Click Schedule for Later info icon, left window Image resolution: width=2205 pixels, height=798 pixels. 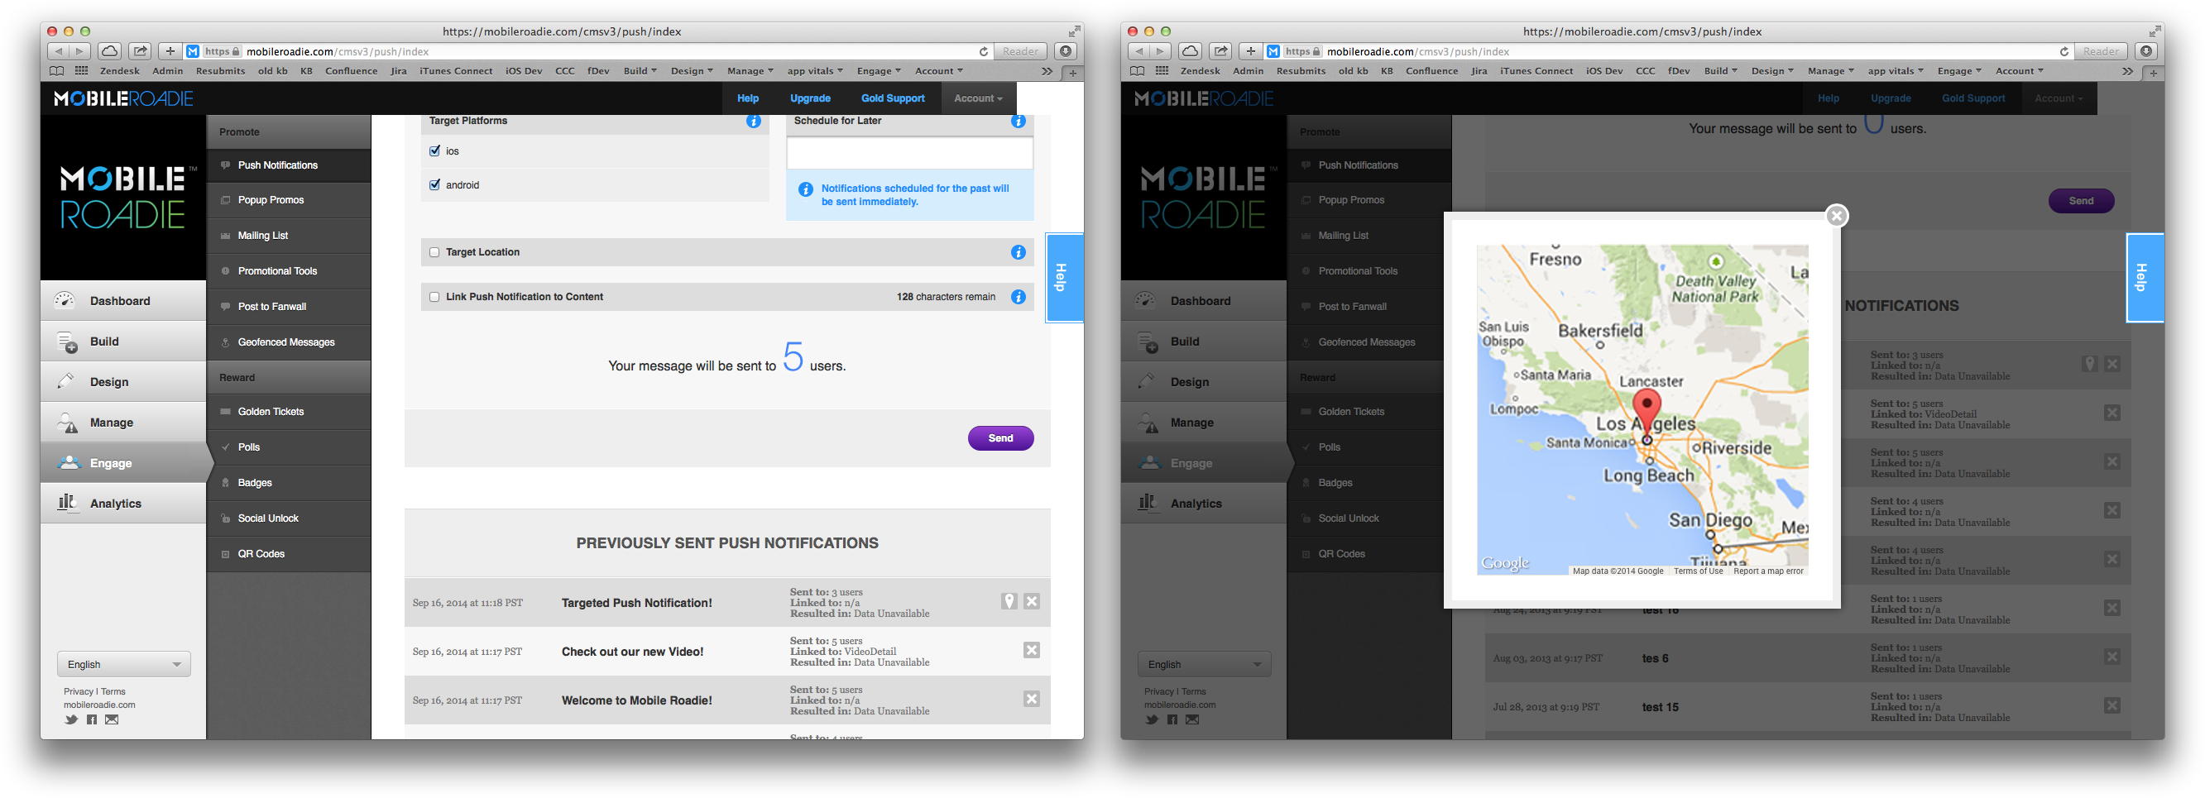[1018, 122]
